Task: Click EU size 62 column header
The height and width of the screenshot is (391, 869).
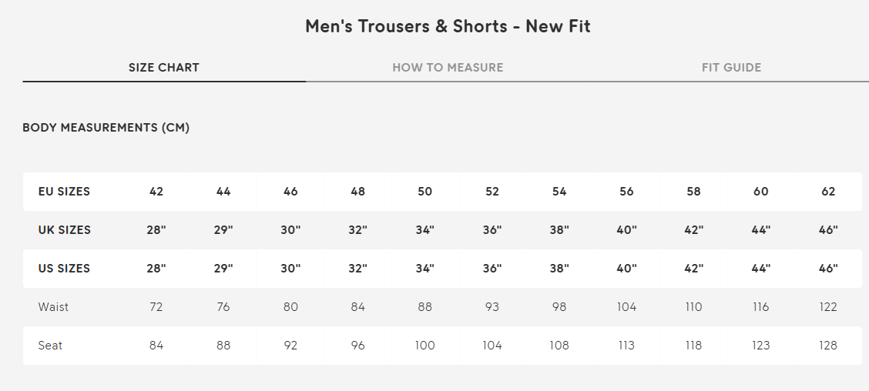Action: tap(828, 192)
